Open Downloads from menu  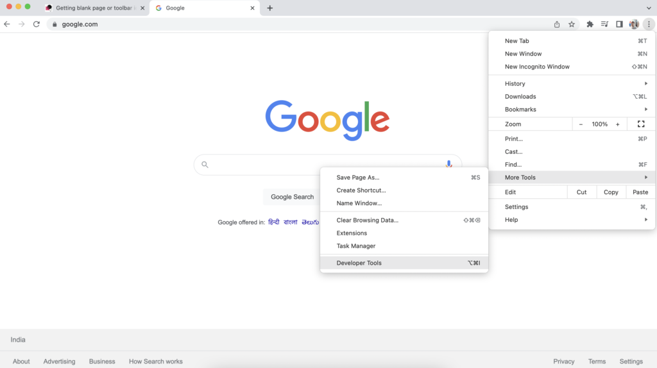(572, 97)
